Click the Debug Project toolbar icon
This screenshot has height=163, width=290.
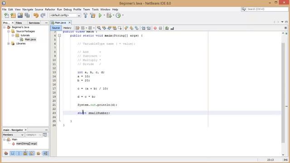[109, 15]
